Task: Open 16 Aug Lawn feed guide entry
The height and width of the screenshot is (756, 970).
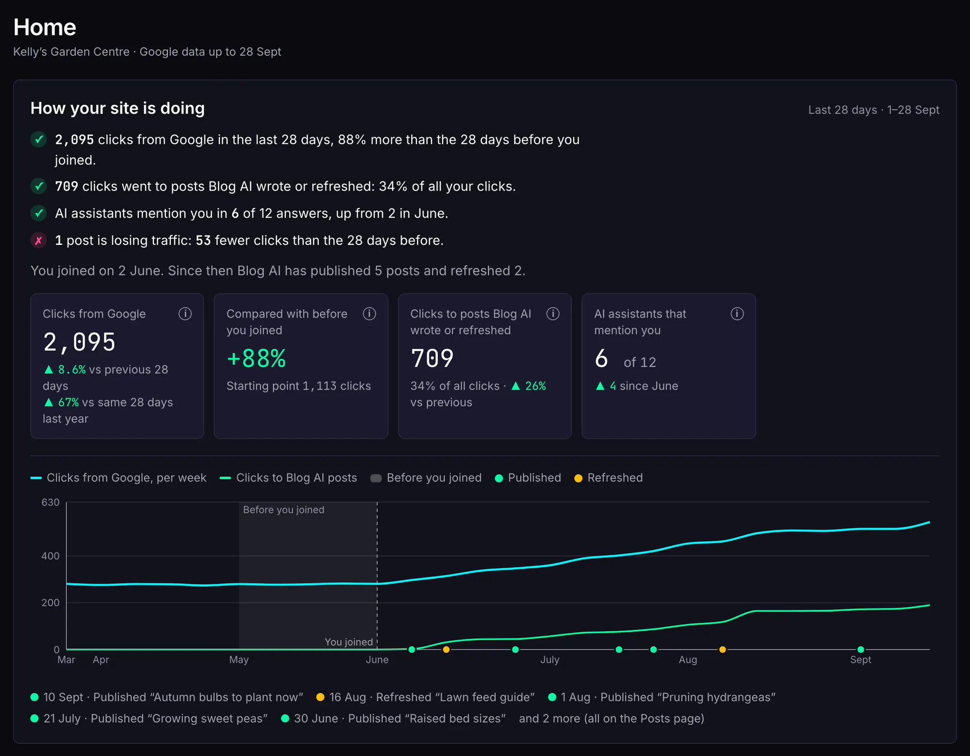Action: point(425,697)
